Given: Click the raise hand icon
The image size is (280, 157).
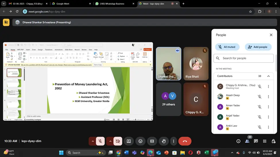Looking at the screenshot, I should (x=164, y=141).
